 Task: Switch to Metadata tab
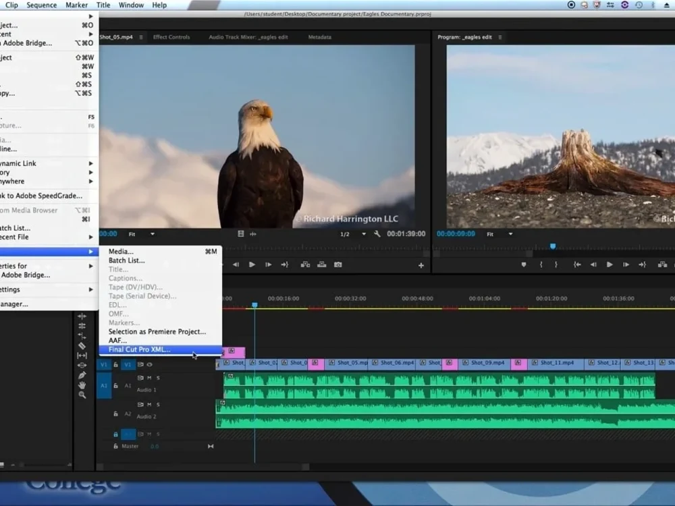320,37
